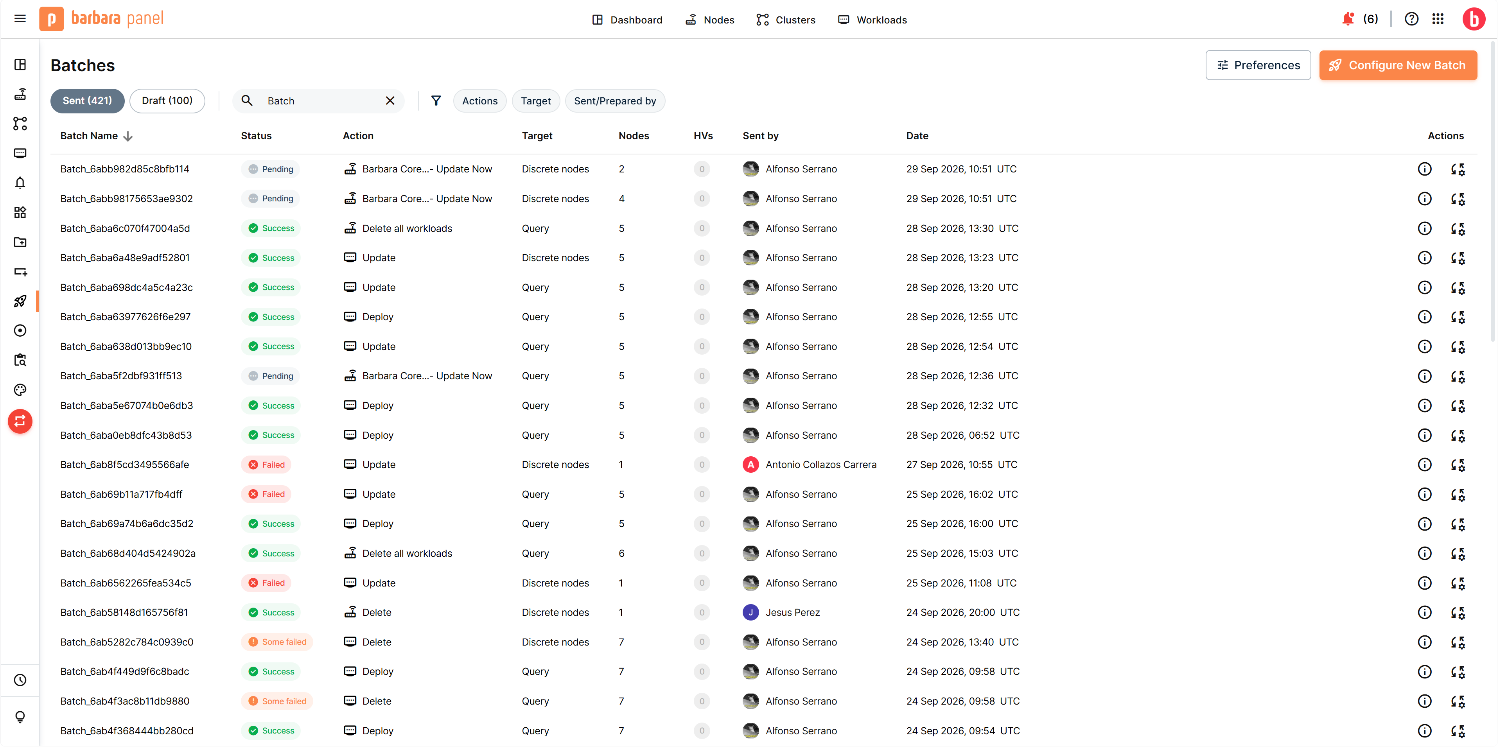
Task: Click the sidebar lightbulb icon
Action: (x=20, y=717)
